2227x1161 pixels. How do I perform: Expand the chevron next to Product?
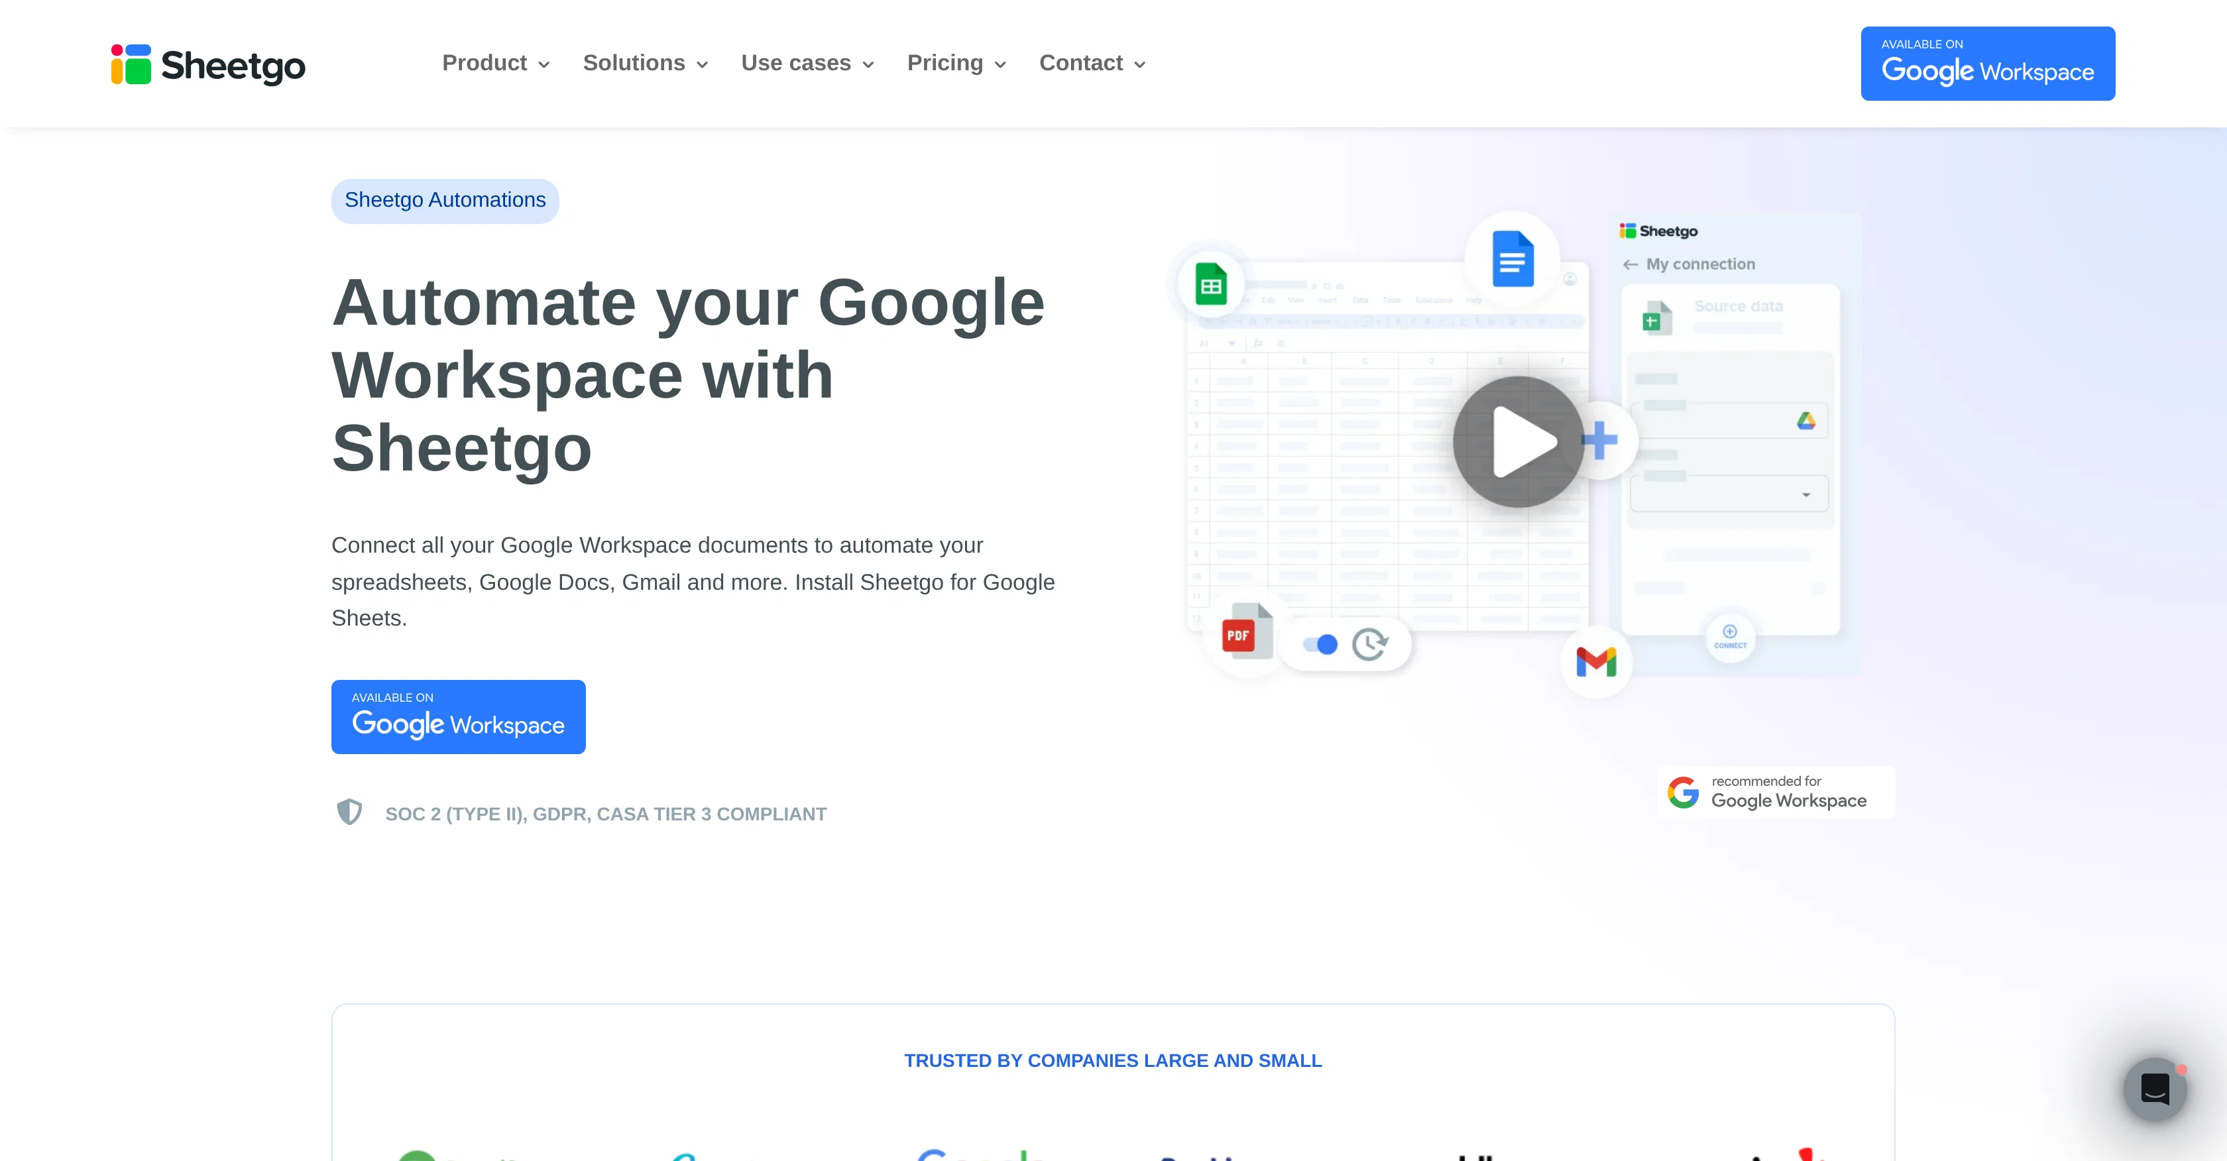click(543, 65)
